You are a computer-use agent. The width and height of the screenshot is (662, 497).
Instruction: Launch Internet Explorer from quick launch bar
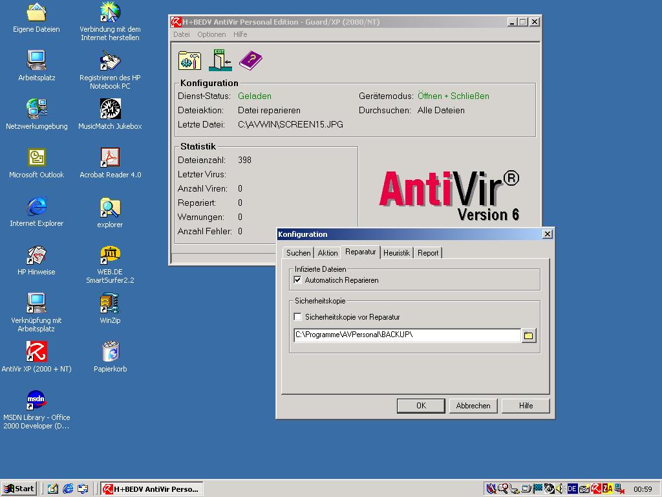[x=68, y=489]
